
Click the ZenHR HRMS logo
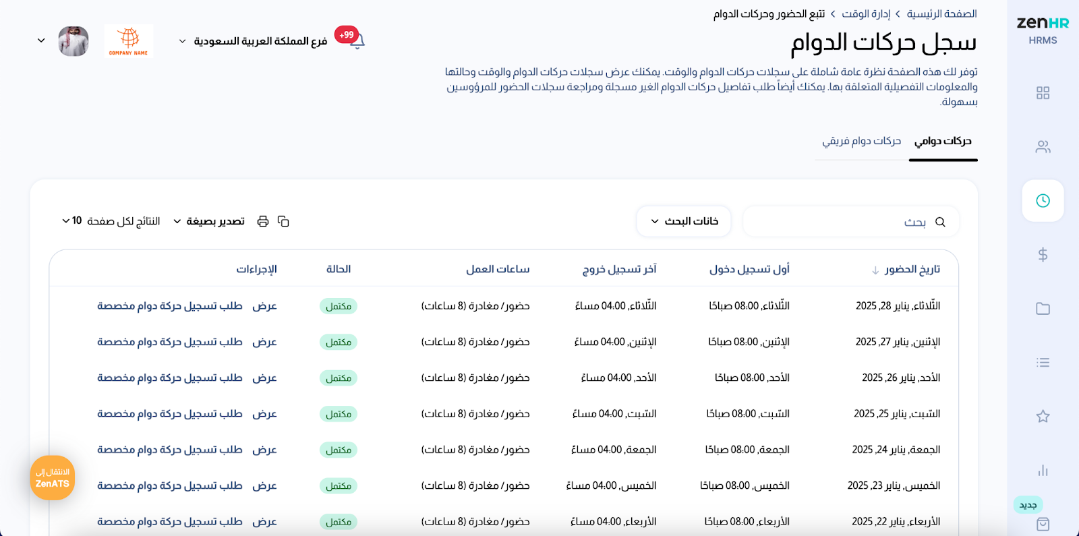[x=1043, y=30]
